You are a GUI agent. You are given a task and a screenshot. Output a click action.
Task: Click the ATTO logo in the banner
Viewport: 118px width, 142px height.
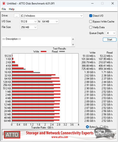(12, 135)
